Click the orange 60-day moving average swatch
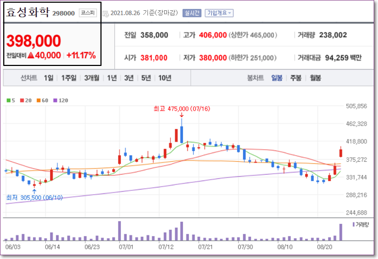 (x=38, y=101)
